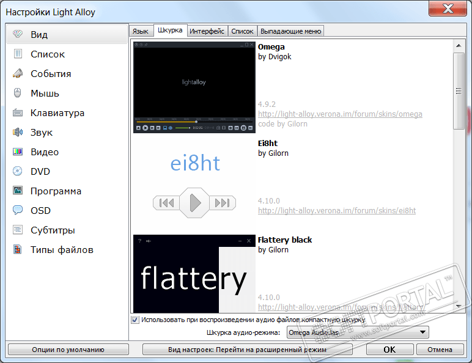Screen dimensions: 472x363
Task: Click the DVD disc icon
Action: (18, 171)
